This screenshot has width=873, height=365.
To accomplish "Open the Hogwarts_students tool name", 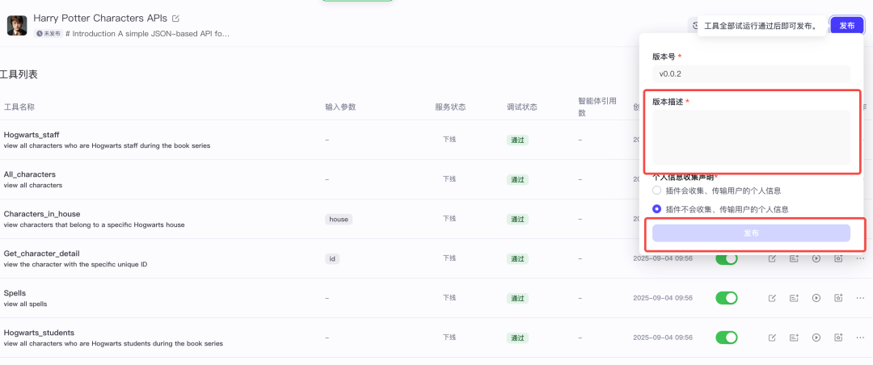I will pyautogui.click(x=39, y=332).
